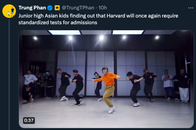Click the yellow affiliate badge icon
Screen dimensions: 196x130
[57, 8]
